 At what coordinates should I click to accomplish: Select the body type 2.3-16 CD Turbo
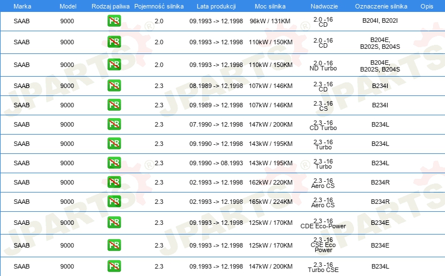[323, 126]
